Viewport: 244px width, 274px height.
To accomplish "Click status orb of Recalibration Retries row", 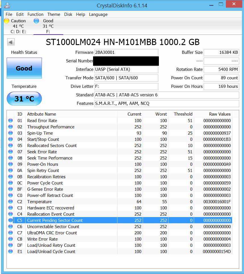I will click(10, 177).
